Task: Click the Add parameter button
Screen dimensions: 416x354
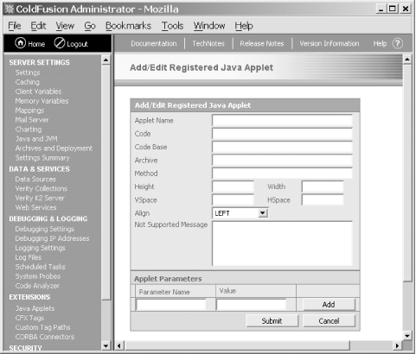Action: coord(329,305)
